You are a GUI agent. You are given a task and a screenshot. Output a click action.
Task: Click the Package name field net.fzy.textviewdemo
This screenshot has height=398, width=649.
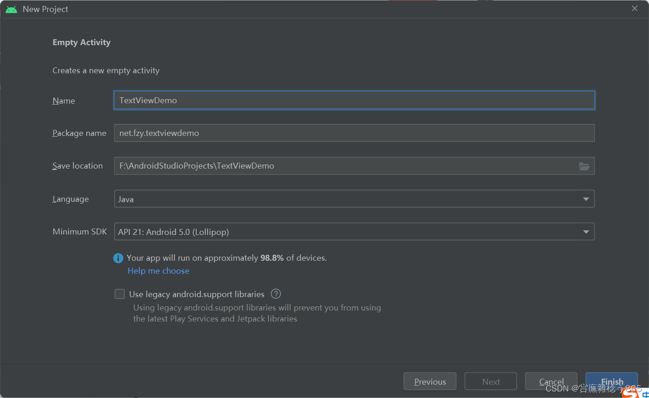pyautogui.click(x=354, y=133)
